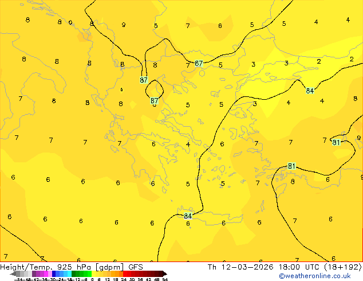Pick the yellow swatch above the 0 label
Image resolution: width=363 pixels, height=281 pixels.
point(93,274)
